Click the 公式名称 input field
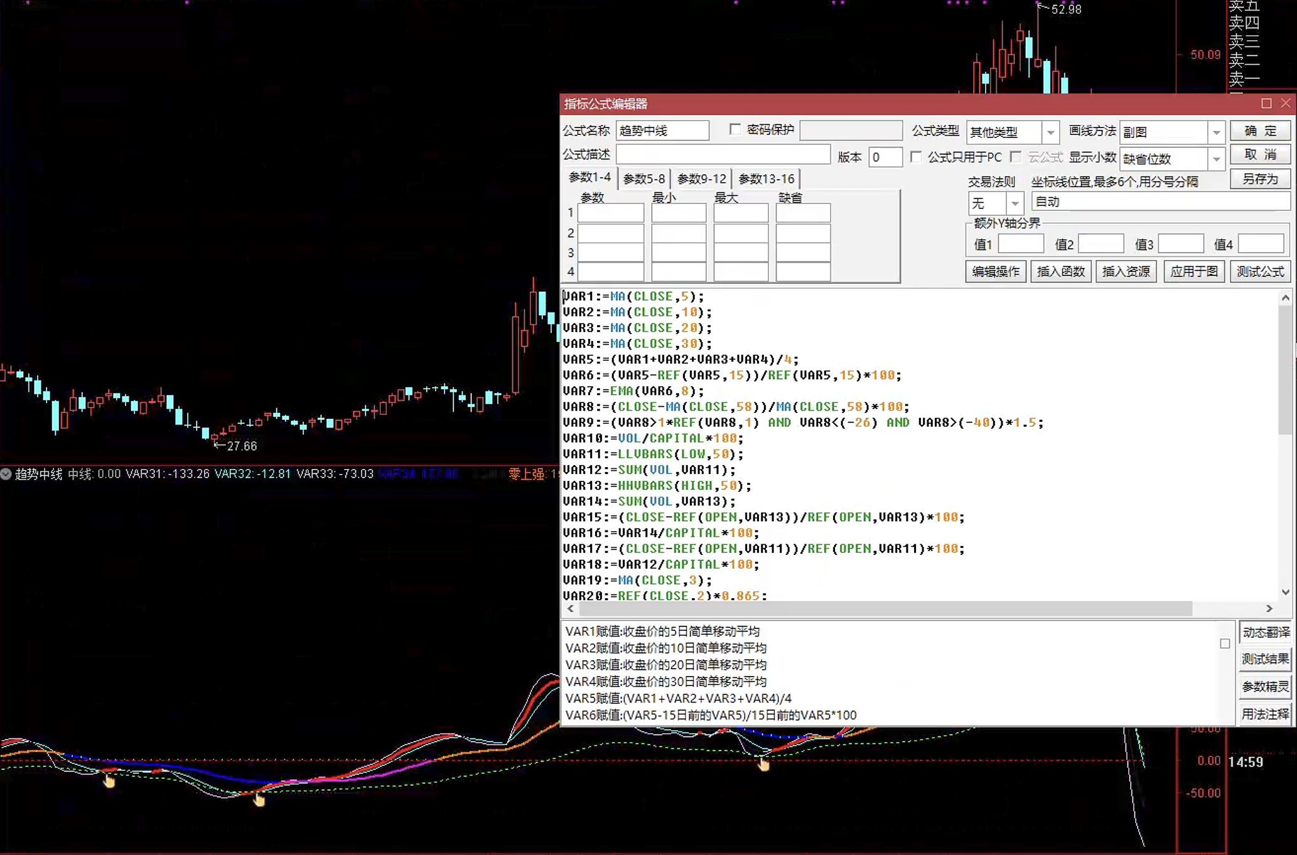Image resolution: width=1297 pixels, height=855 pixels. pos(662,131)
